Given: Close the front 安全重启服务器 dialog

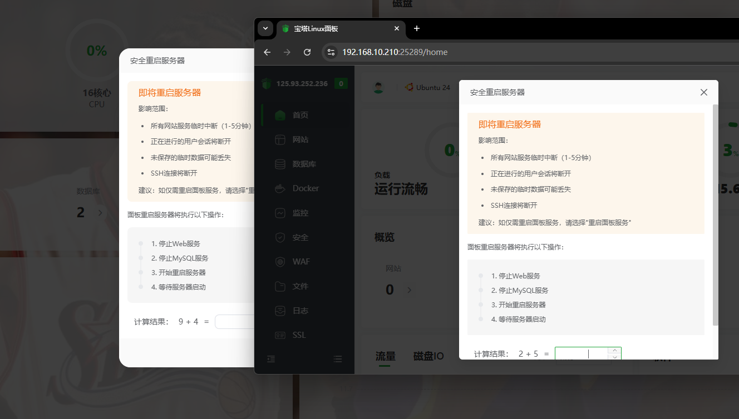Looking at the screenshot, I should 704,92.
